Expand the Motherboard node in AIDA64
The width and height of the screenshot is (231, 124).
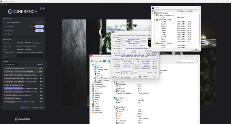point(91,84)
